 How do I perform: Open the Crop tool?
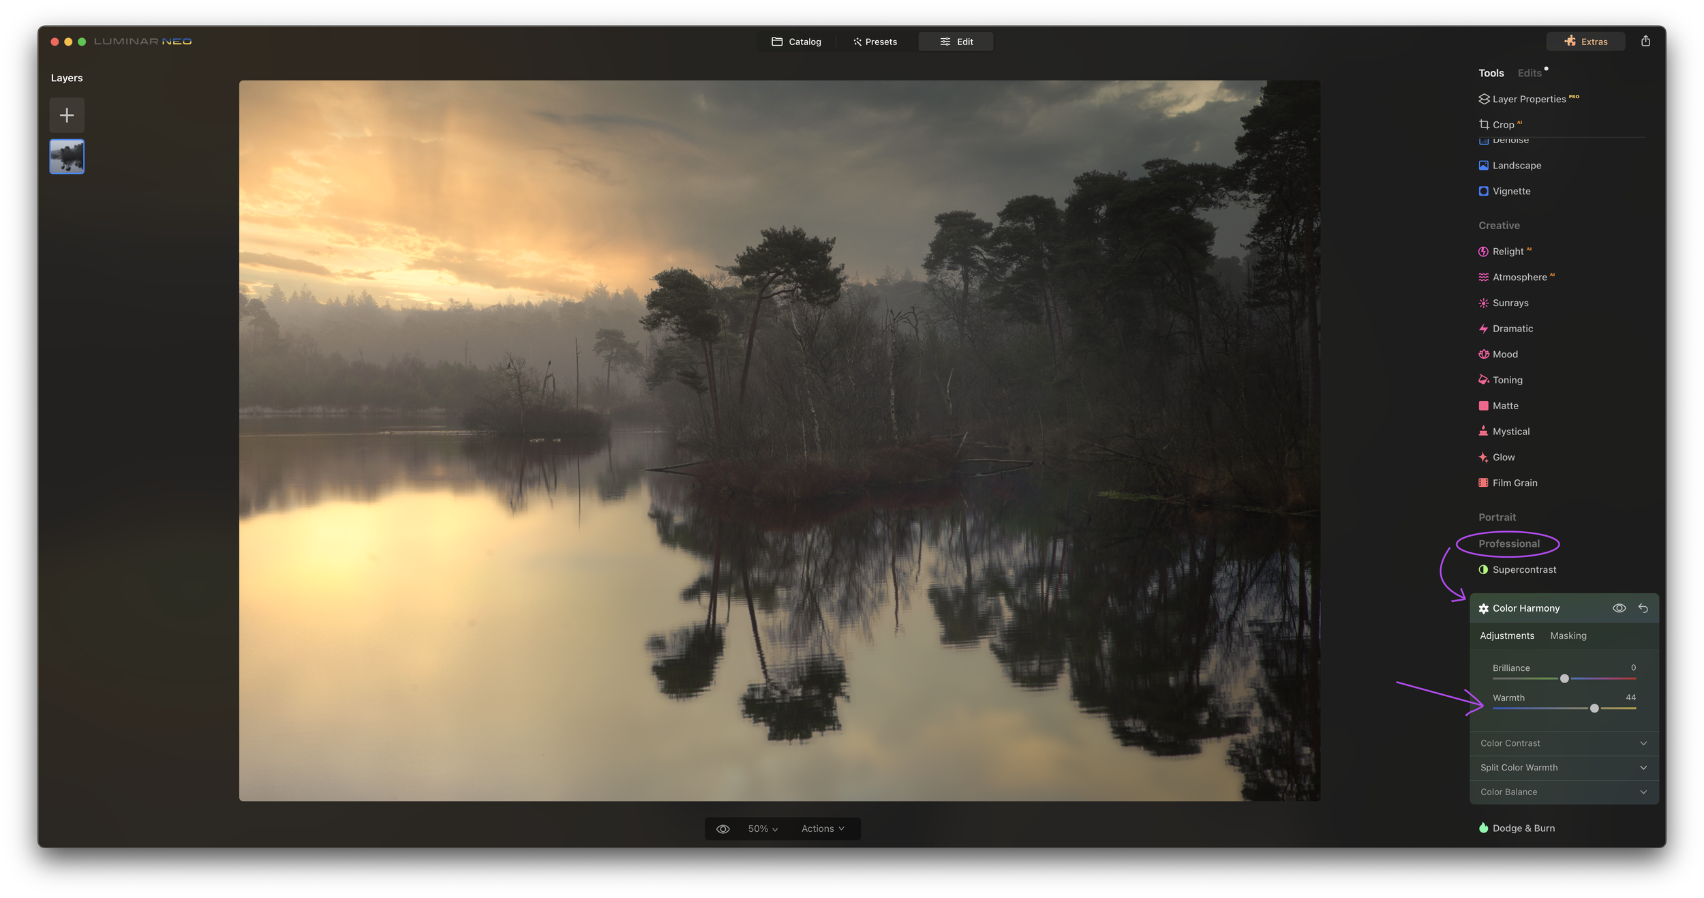[1502, 125]
